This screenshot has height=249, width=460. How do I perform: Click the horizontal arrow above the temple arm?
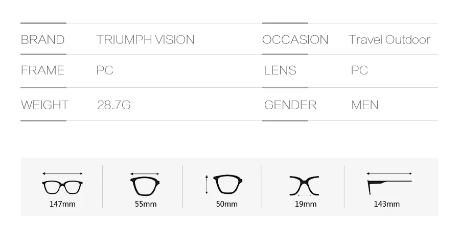coord(389,173)
